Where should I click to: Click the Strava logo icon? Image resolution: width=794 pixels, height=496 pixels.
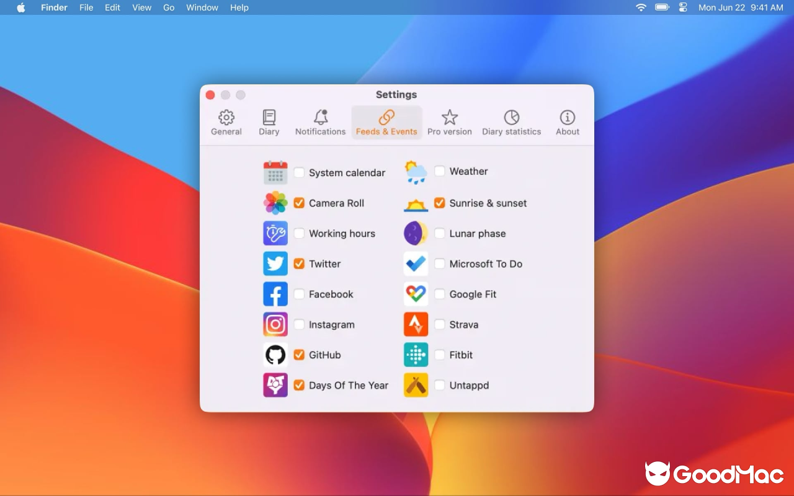[x=416, y=324]
